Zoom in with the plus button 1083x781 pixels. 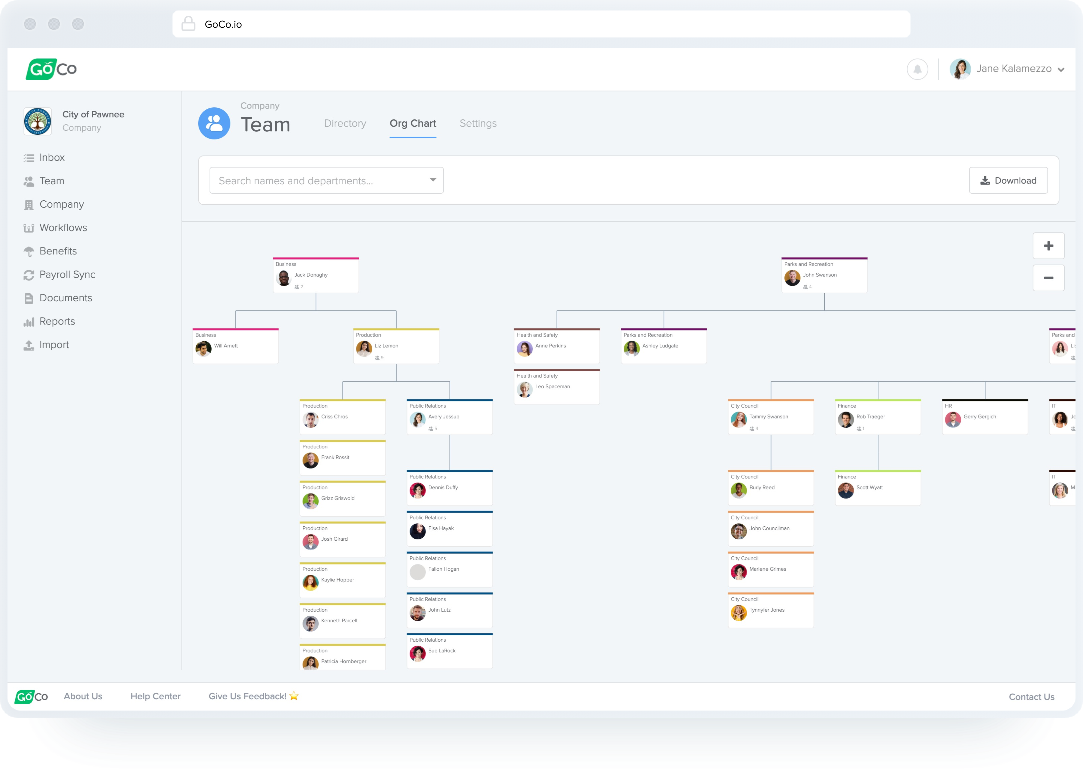coord(1048,246)
